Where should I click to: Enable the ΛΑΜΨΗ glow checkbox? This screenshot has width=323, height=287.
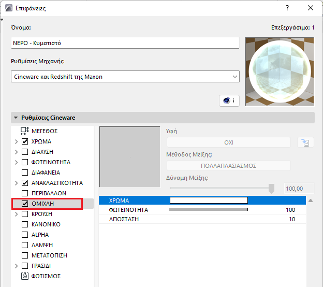click(25, 245)
